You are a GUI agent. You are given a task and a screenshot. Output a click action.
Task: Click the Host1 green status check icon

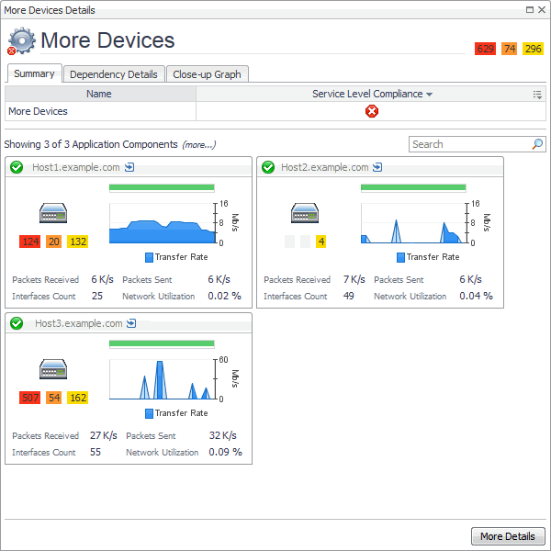point(17,167)
